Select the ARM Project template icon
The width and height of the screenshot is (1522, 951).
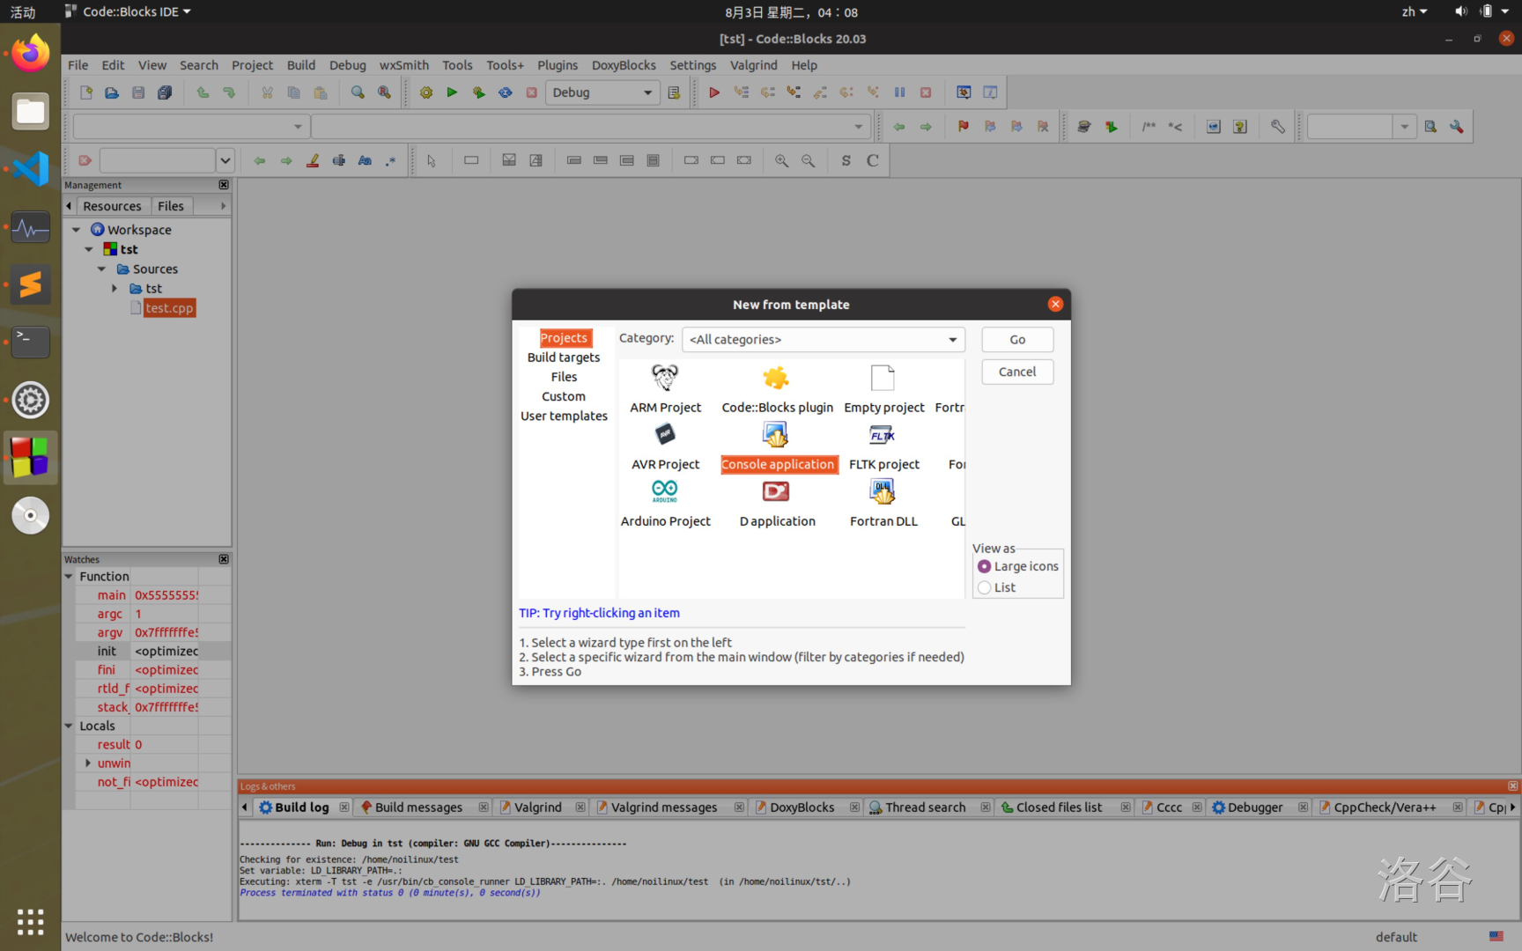click(x=665, y=379)
